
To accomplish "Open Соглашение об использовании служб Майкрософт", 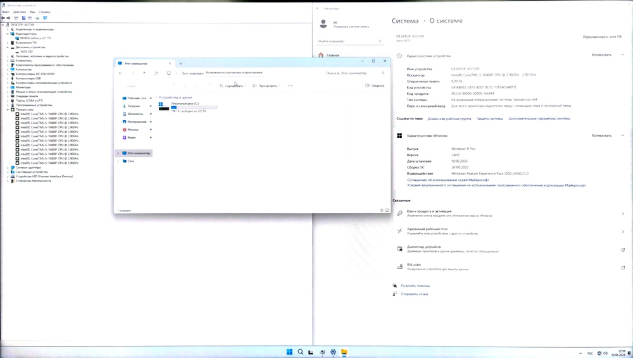I will (448, 180).
